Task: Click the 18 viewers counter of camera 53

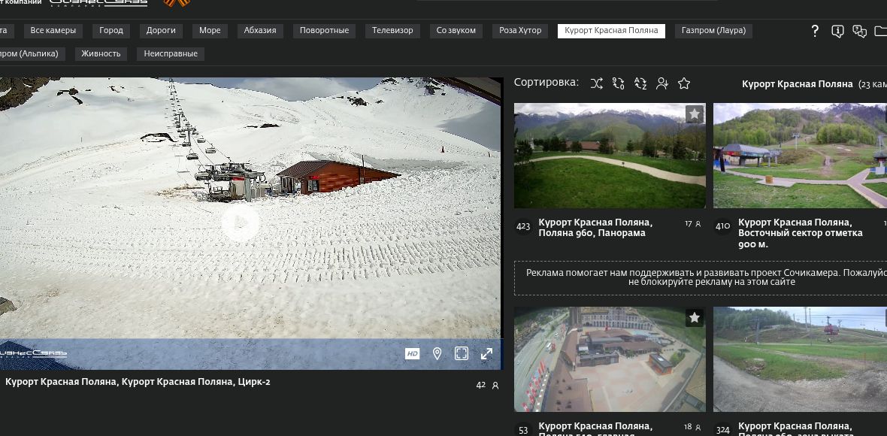Action: tap(693, 428)
